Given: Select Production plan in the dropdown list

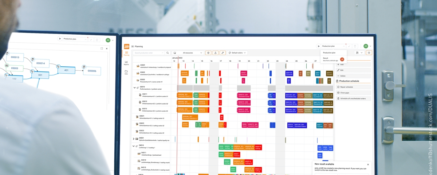Looking at the screenshot, I should click(329, 53).
